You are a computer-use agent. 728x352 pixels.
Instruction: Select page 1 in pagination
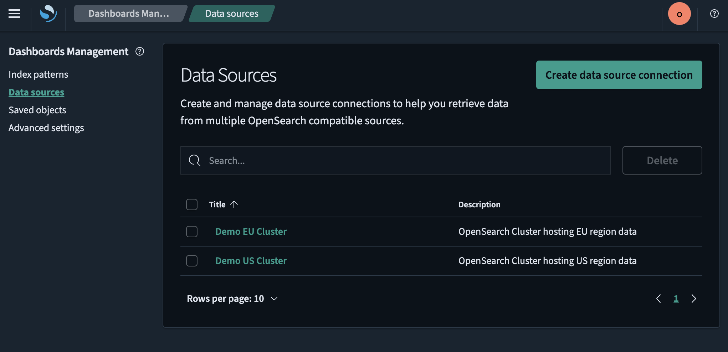676,299
